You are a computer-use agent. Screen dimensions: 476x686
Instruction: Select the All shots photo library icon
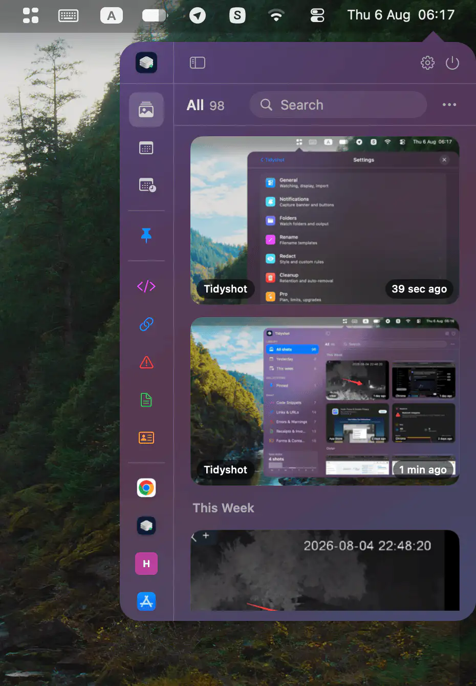pyautogui.click(x=146, y=110)
